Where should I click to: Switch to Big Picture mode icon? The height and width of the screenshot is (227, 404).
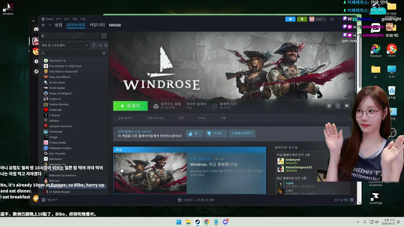click(332, 19)
